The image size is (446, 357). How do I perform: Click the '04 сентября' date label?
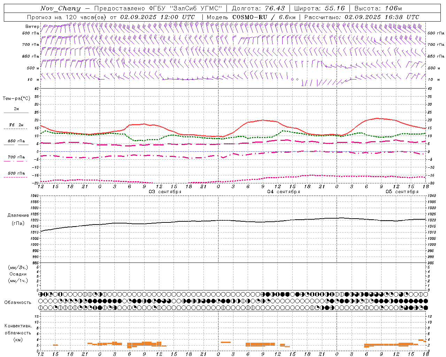pos(284,192)
